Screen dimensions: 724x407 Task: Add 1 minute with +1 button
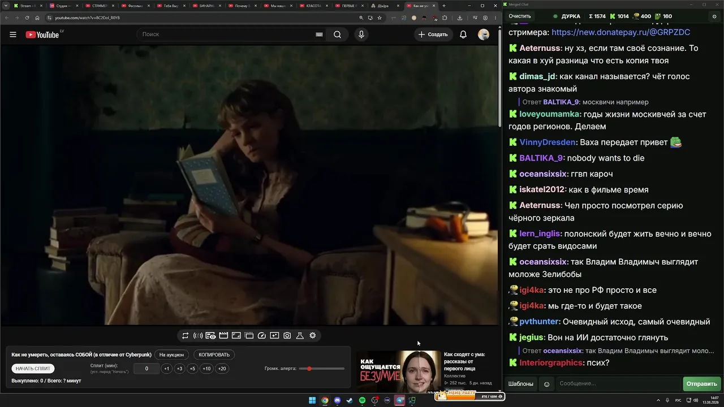[x=166, y=369]
